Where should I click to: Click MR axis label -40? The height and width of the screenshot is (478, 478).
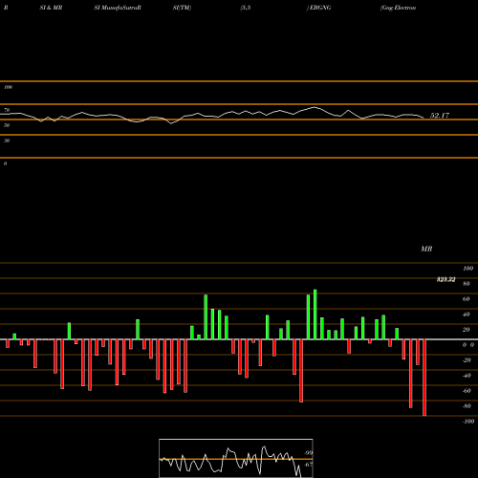[x=467, y=376]
